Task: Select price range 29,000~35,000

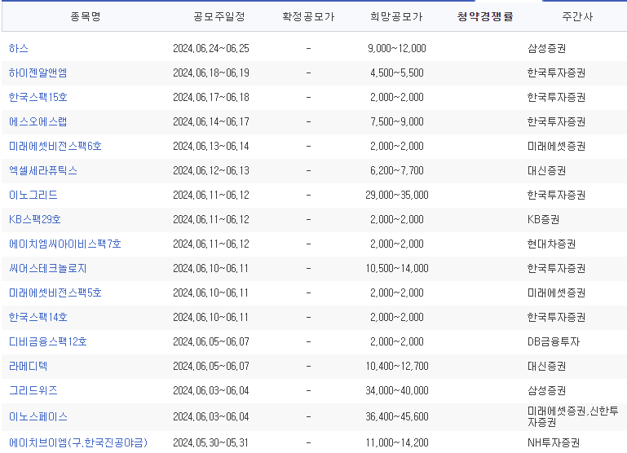Action: tap(397, 195)
